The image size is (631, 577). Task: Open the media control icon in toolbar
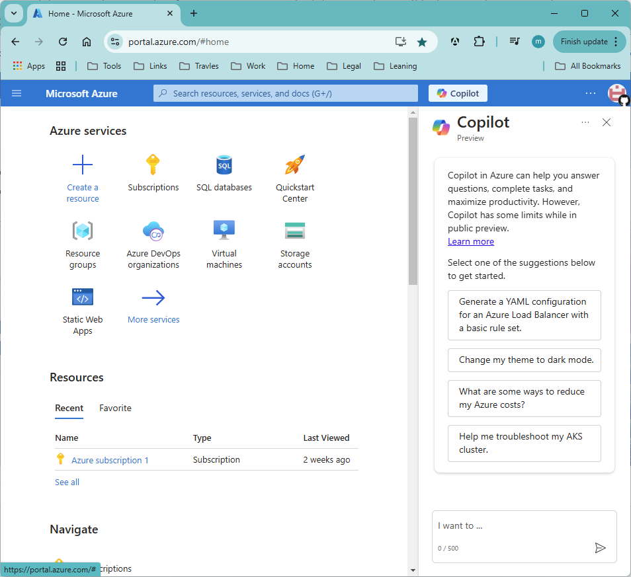[x=515, y=42]
